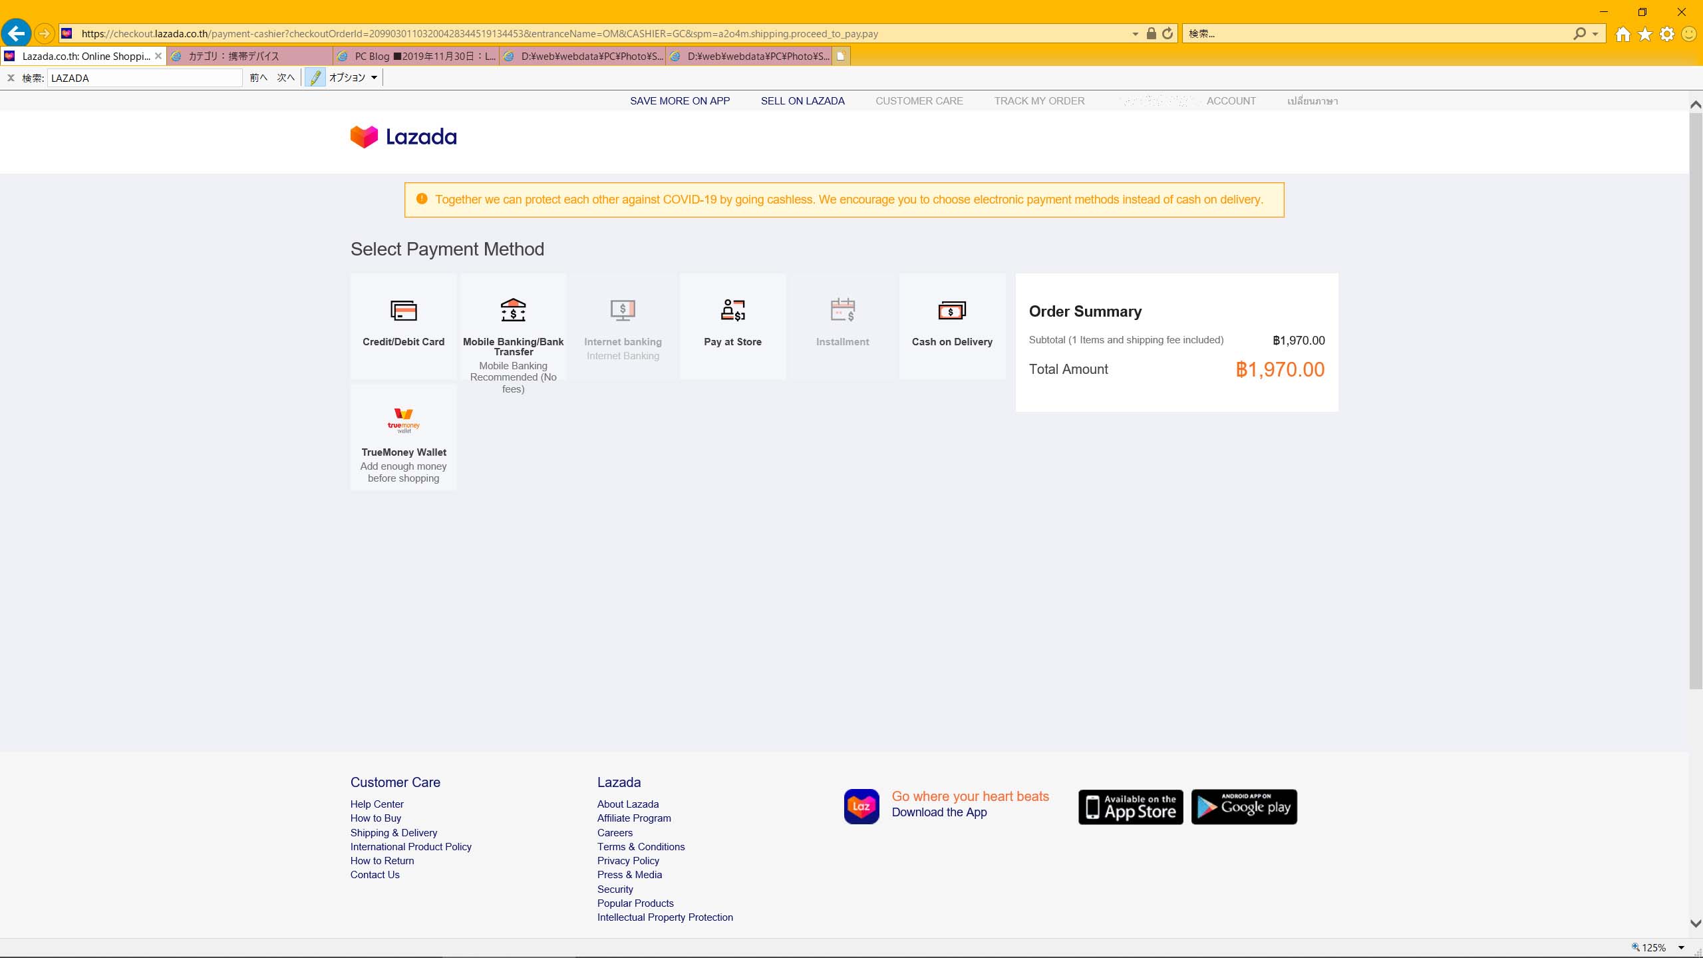Choose Internet banking payment icon
The height and width of the screenshot is (958, 1703).
point(623,310)
